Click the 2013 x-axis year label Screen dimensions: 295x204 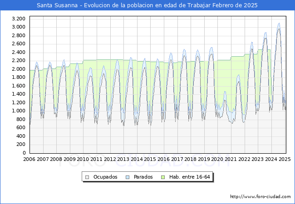pos(123,159)
